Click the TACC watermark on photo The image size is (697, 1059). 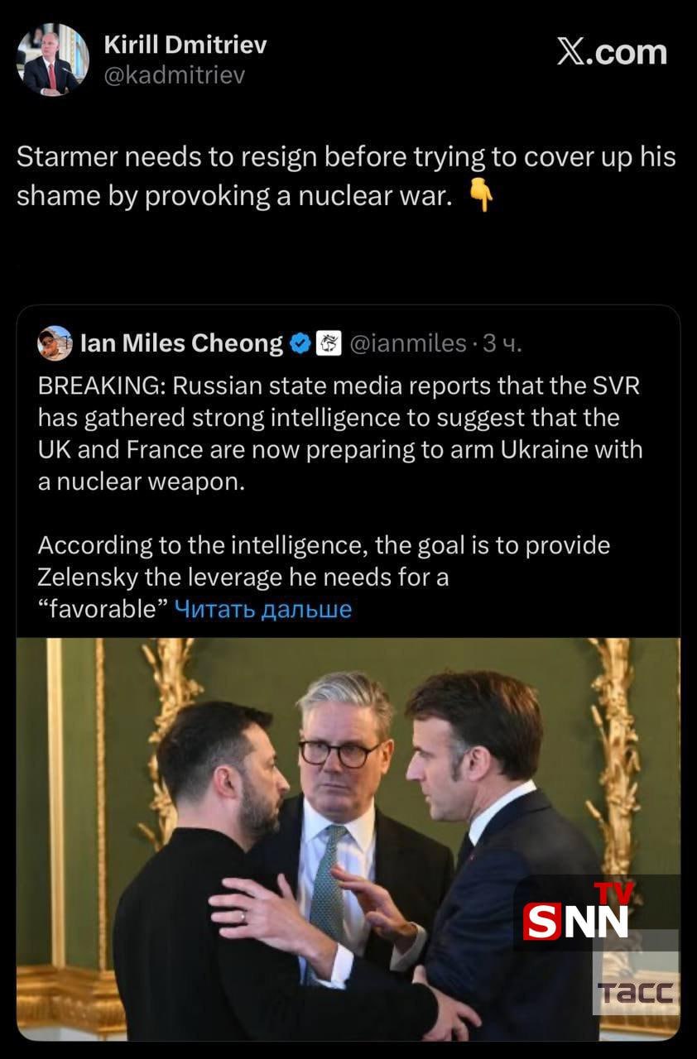pyautogui.click(x=635, y=991)
